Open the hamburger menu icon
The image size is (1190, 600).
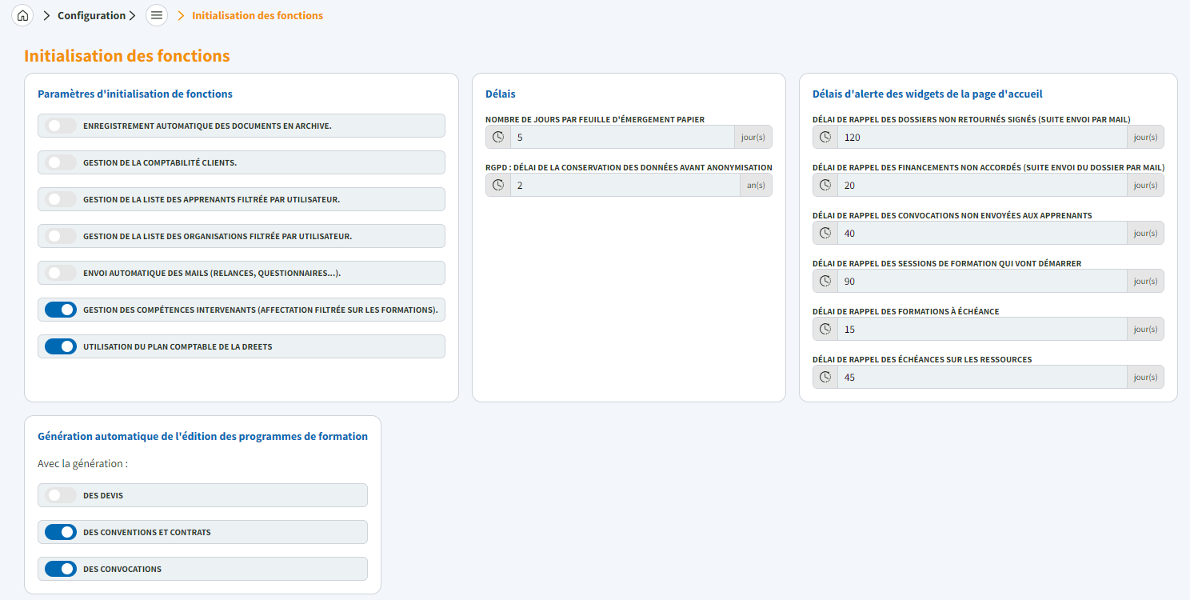click(157, 15)
